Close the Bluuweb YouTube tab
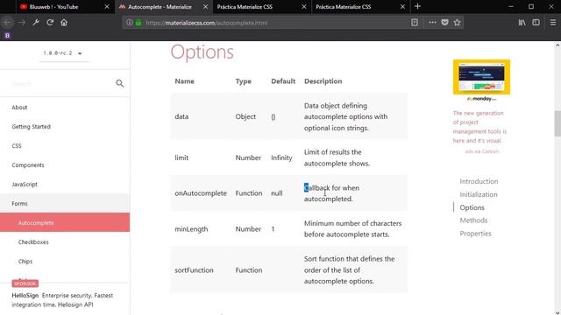The height and width of the screenshot is (315, 561). click(x=107, y=7)
